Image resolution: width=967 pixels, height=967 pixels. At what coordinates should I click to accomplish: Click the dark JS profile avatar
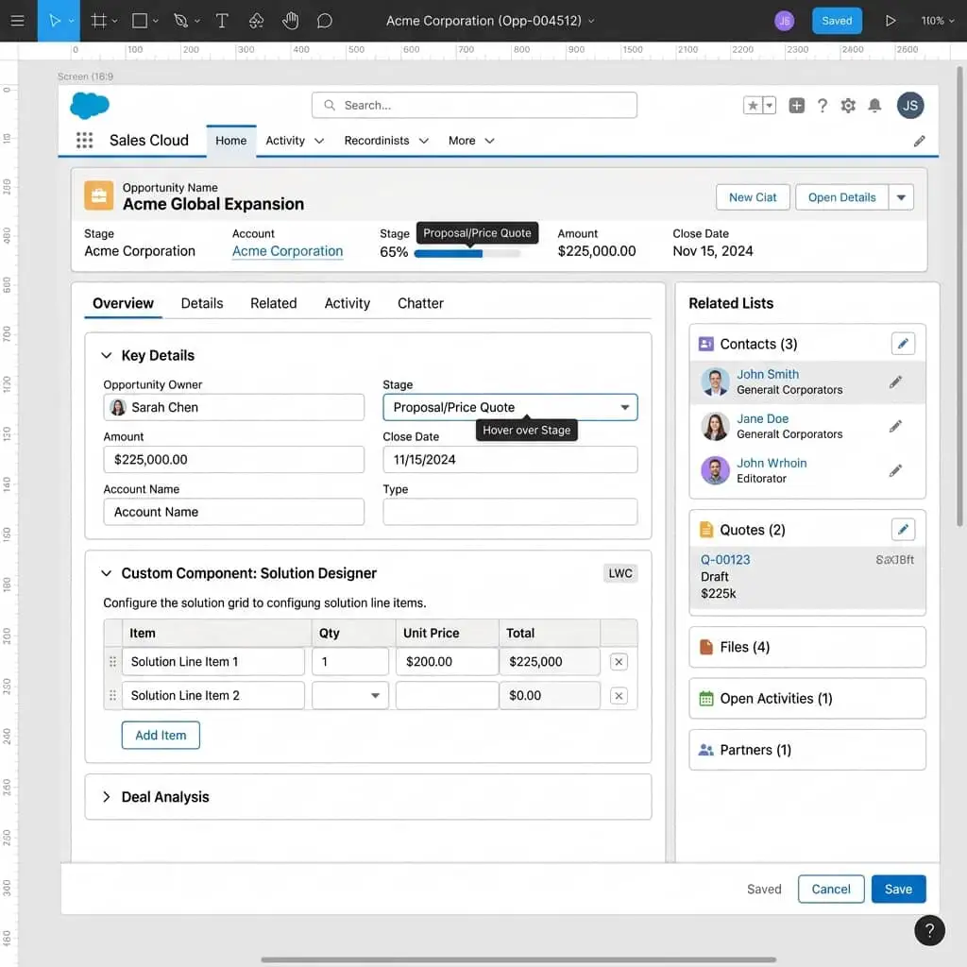[x=910, y=106]
